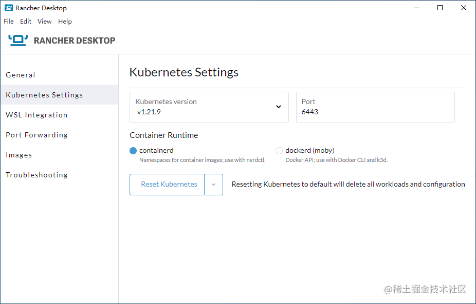Image resolution: width=476 pixels, height=304 pixels.
Task: Open the Help menu
Action: pos(65,21)
